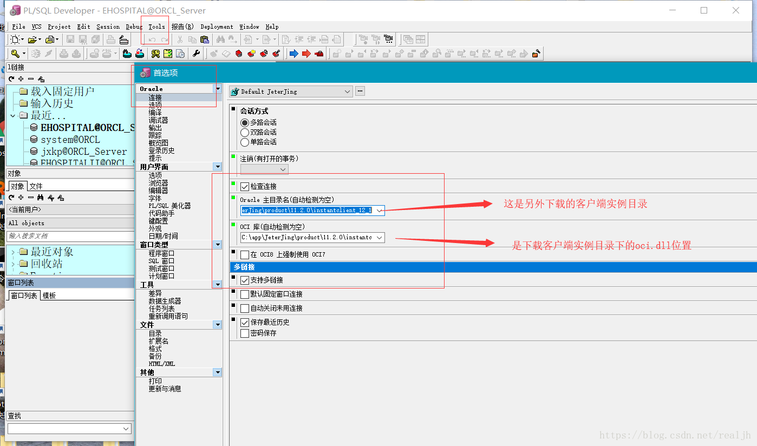This screenshot has height=446, width=757.
Task: Toggle the 支持多链接 checkbox
Action: (245, 280)
